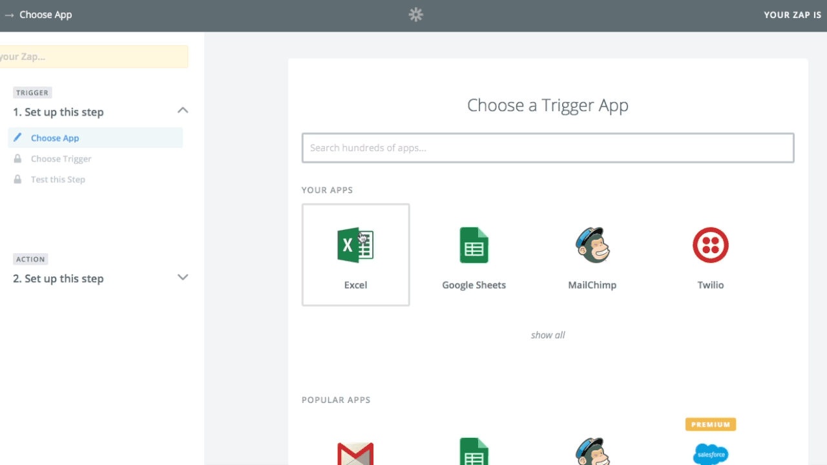Collapse the trigger Set up this step section
The width and height of the screenshot is (827, 465).
coord(183,110)
